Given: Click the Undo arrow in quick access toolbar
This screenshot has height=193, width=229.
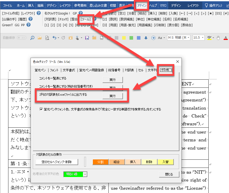Looking at the screenshot, I should (54, 38).
